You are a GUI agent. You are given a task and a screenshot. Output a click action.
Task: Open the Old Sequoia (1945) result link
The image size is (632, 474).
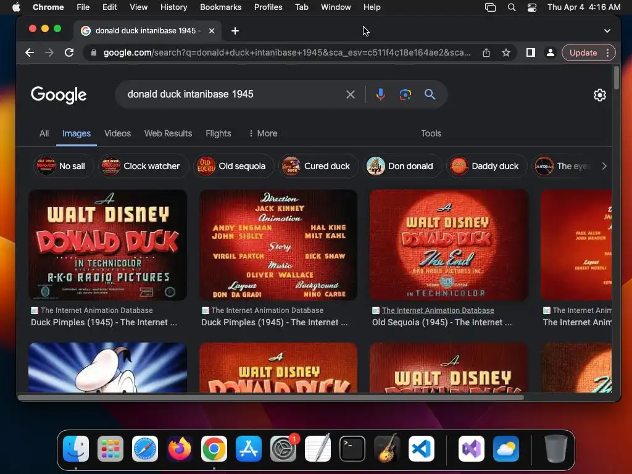[442, 322]
